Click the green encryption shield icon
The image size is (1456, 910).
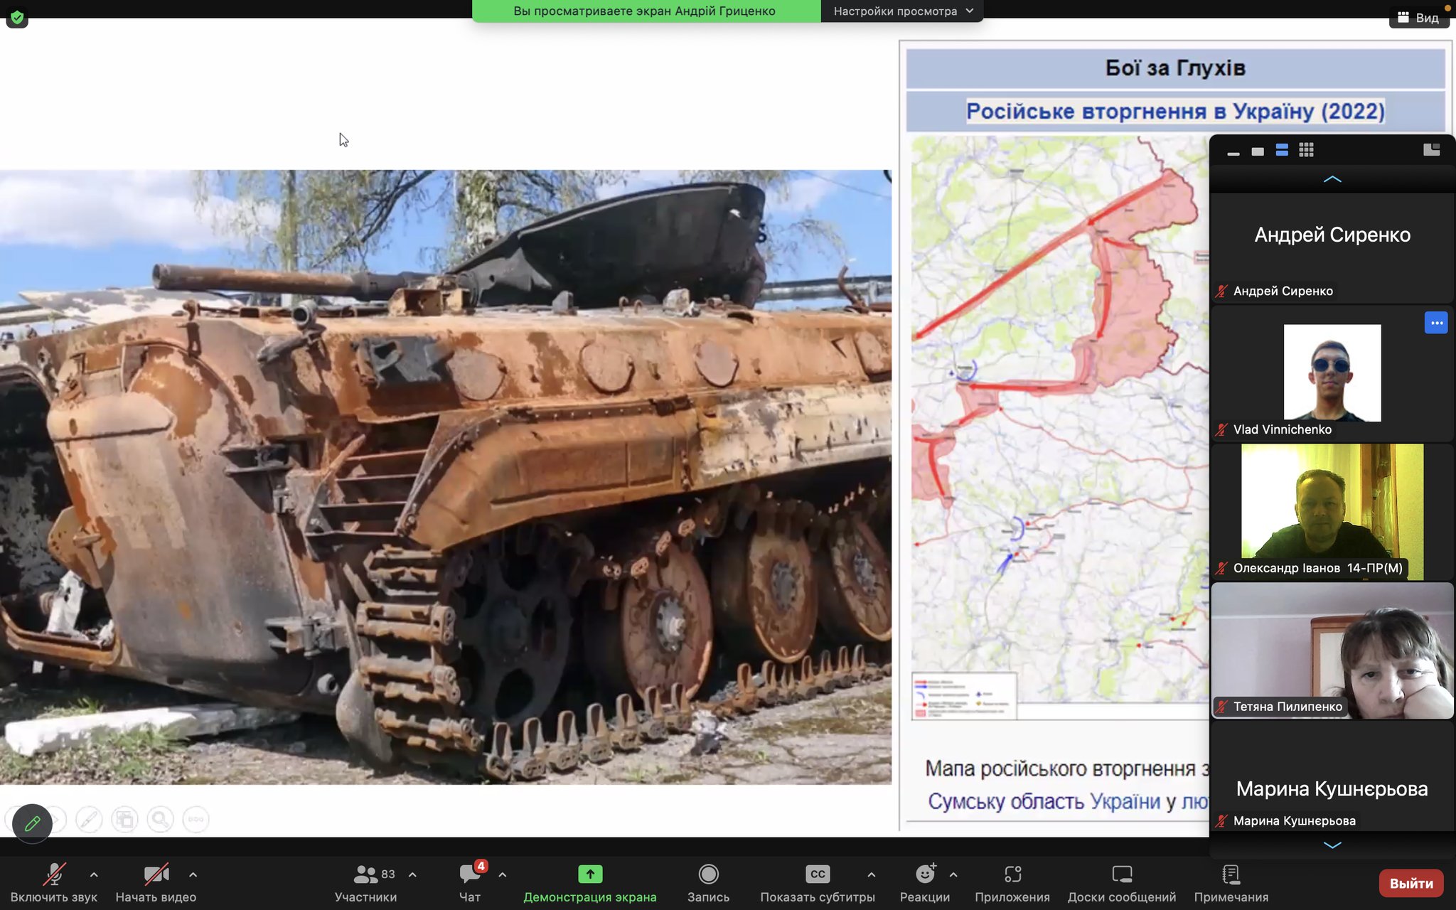17,18
